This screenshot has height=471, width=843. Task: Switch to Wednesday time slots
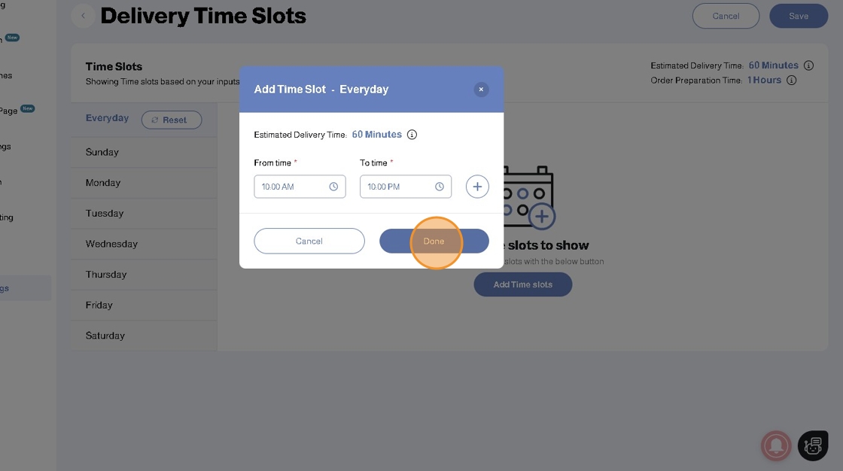111,244
